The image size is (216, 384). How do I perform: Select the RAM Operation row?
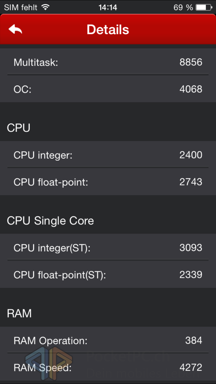click(108, 341)
